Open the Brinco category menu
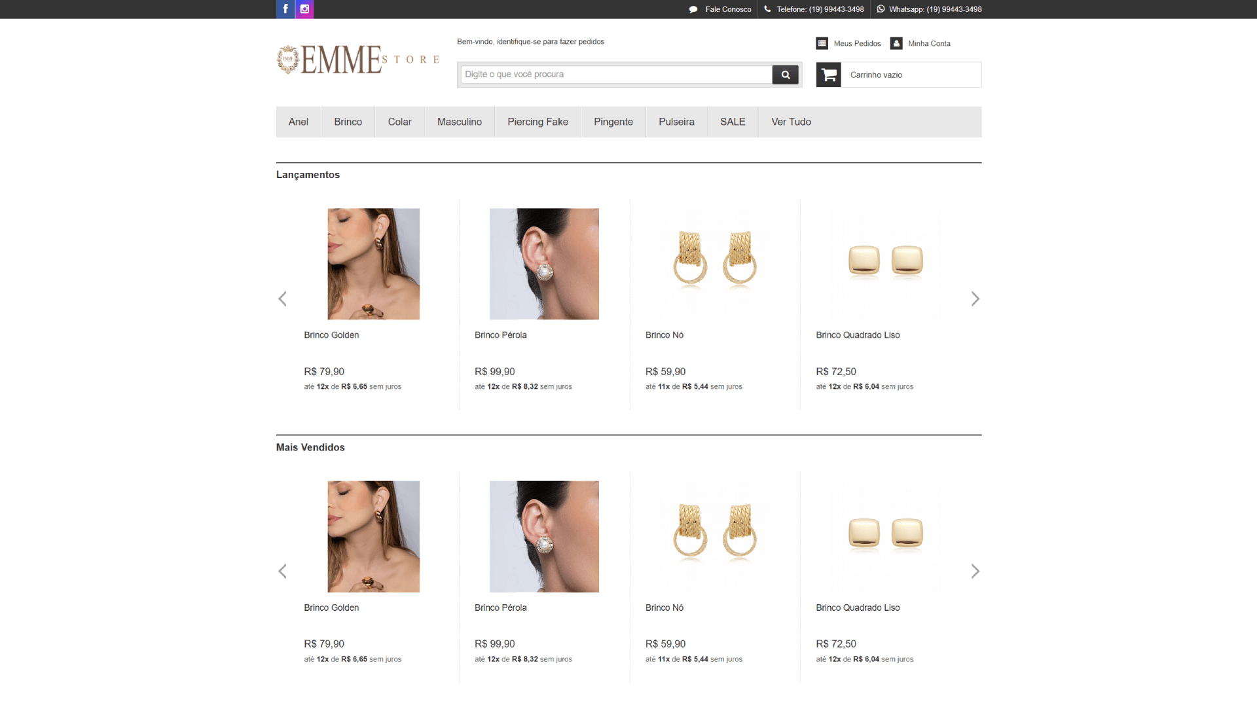 [348, 122]
